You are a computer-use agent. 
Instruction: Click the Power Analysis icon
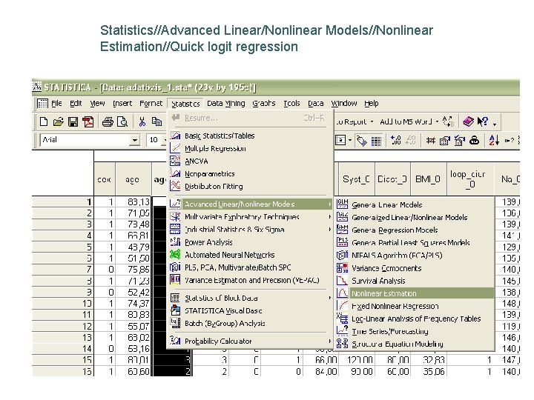point(175,241)
